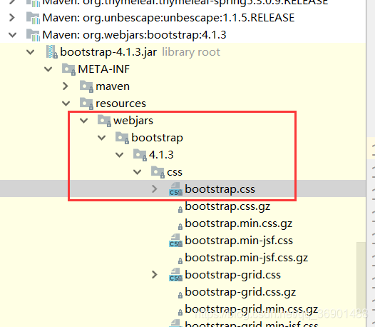The height and width of the screenshot is (327, 375).
Task: Expand the maven folder
Action: (x=66, y=86)
